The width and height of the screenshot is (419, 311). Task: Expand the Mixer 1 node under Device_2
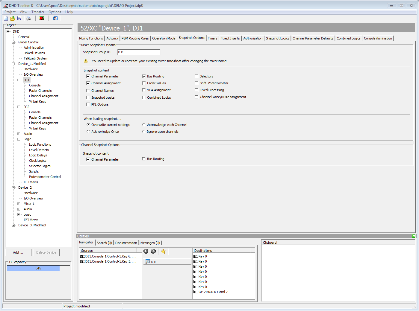click(19, 204)
